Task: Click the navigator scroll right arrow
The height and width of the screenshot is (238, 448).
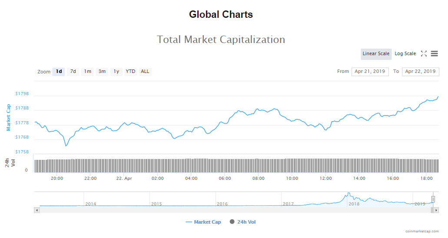Action: (436, 210)
